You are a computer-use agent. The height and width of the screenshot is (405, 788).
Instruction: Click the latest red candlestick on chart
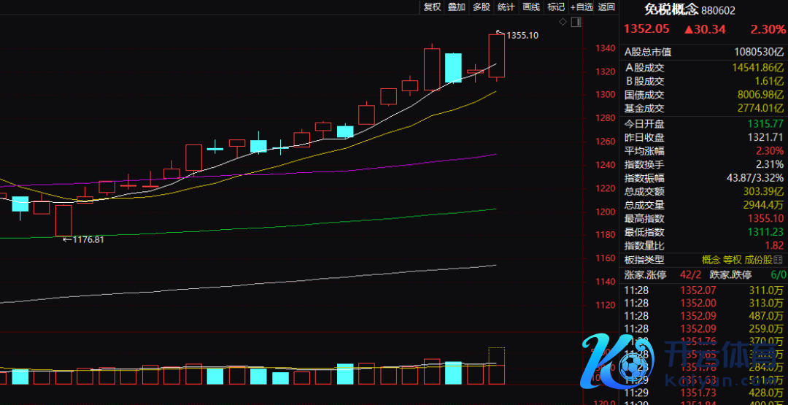coord(497,55)
